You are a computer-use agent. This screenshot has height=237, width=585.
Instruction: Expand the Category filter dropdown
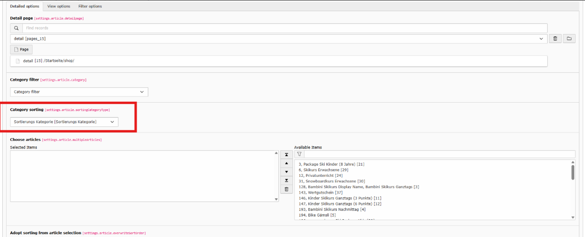point(79,92)
